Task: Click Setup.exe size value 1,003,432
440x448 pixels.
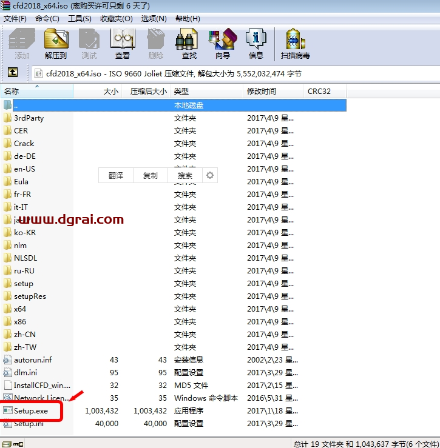Action: pyautogui.click(x=101, y=410)
